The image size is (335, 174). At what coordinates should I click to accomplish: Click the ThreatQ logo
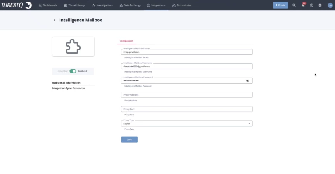16,5
